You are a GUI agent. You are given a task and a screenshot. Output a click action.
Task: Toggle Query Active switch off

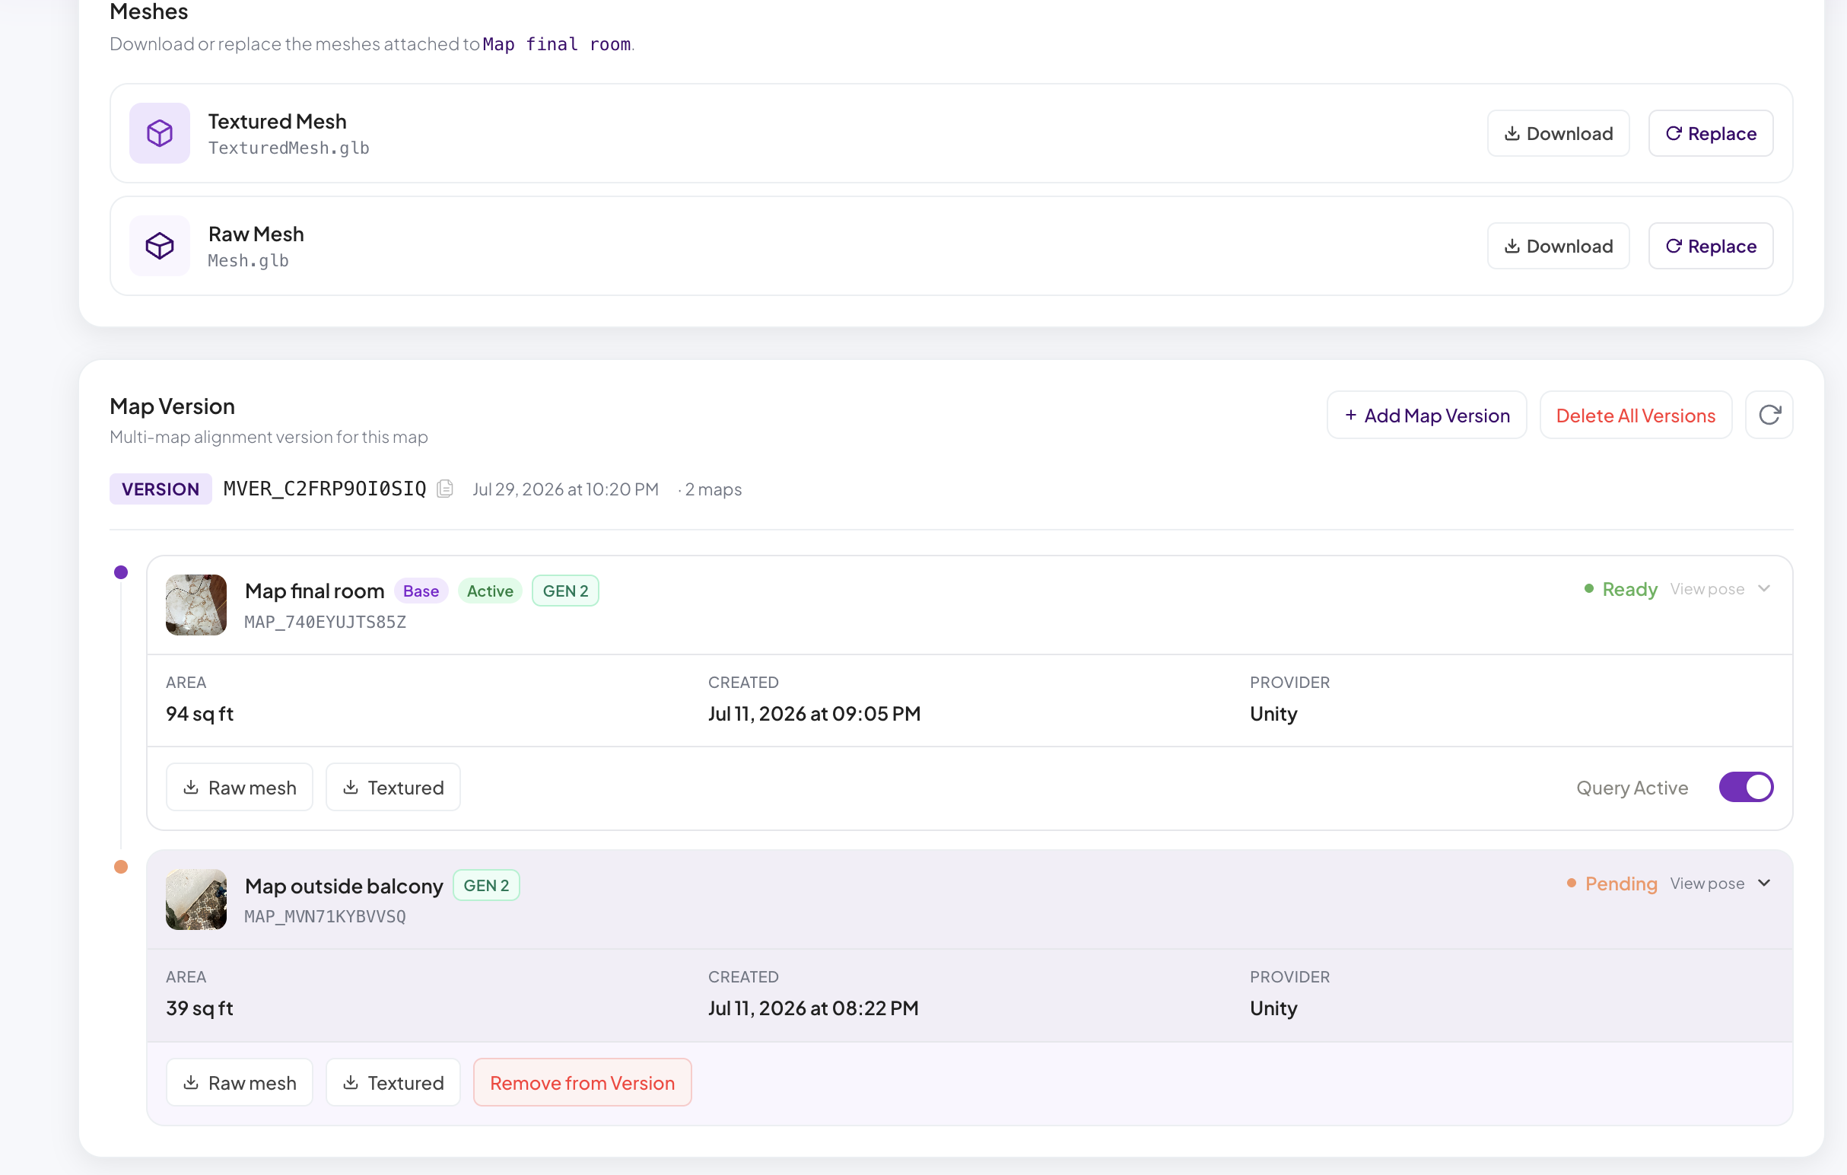1746,787
